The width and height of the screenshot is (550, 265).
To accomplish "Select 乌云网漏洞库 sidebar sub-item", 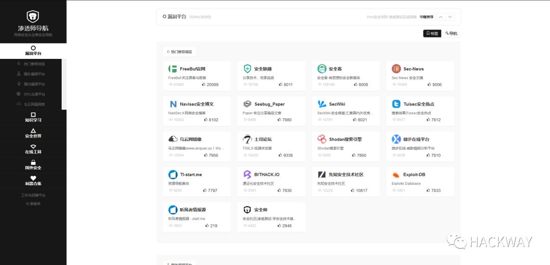I will [x=31, y=104].
